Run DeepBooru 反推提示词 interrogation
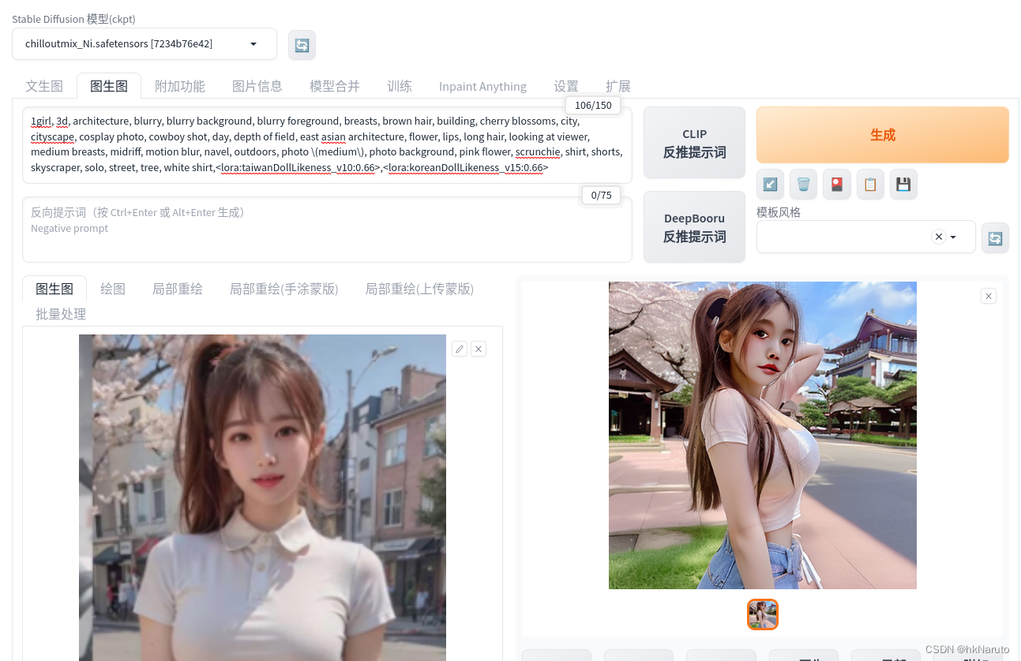1021x661 pixels. [x=694, y=227]
